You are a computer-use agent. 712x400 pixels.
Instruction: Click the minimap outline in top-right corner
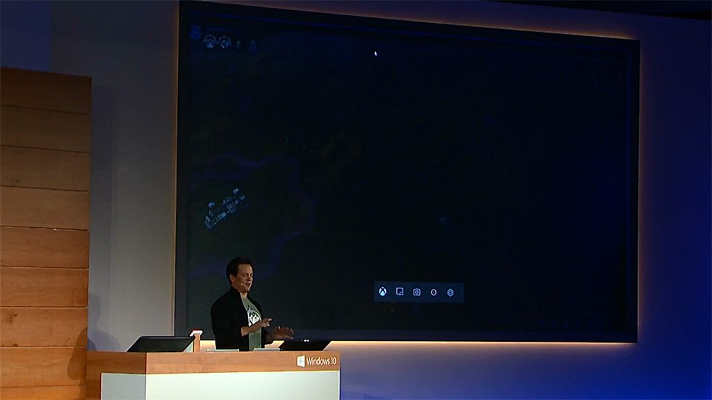pyautogui.click(x=606, y=75)
